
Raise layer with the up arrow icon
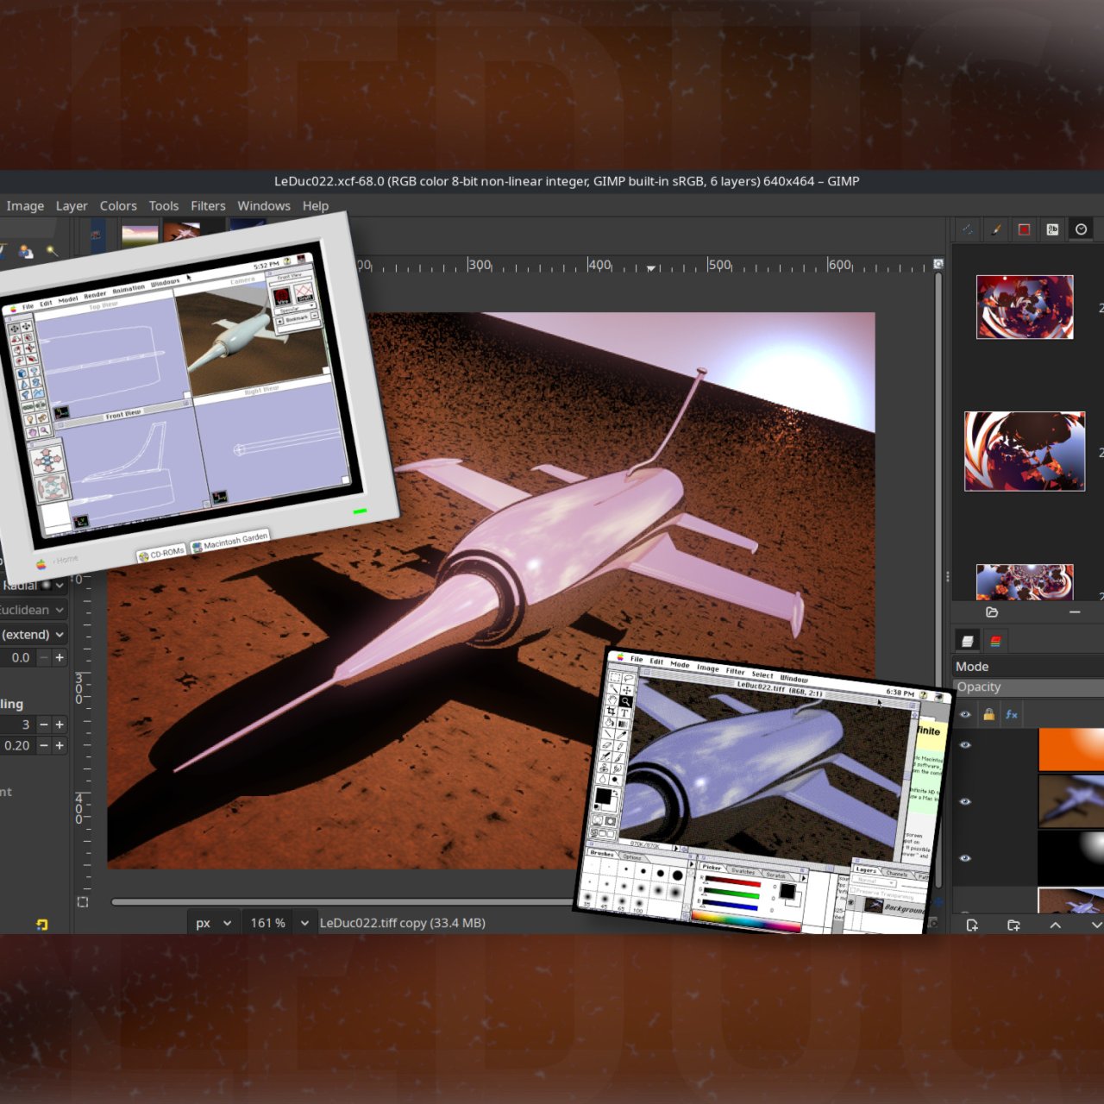click(x=1055, y=925)
